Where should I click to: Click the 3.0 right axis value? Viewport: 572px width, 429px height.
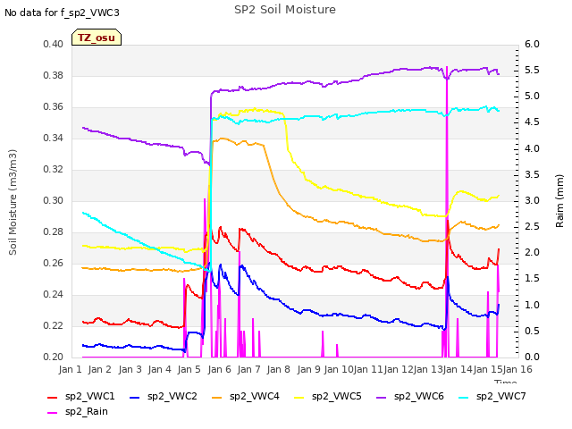(x=532, y=200)
